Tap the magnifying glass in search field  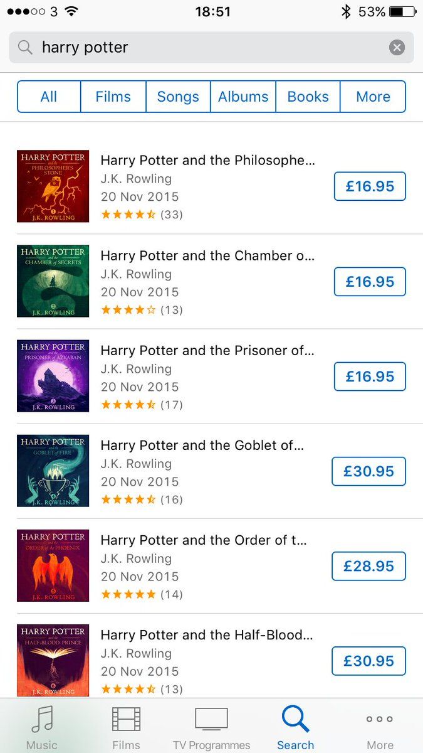click(25, 47)
